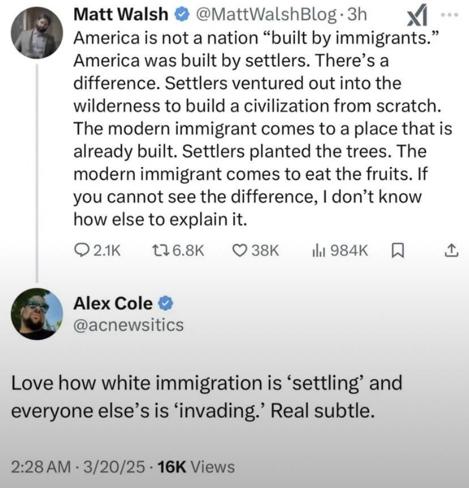Open the @MattWalshBlog handle link
469x488 pixels.
(x=265, y=15)
